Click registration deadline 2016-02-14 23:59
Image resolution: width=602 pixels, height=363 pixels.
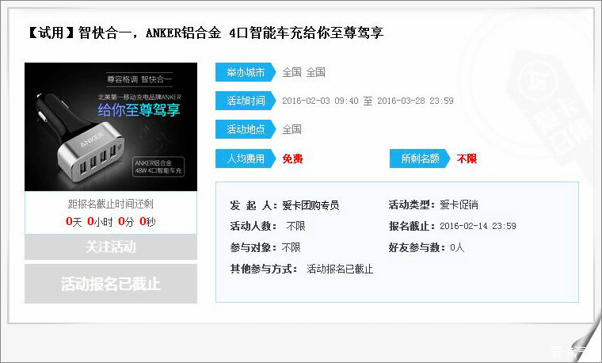tap(478, 226)
